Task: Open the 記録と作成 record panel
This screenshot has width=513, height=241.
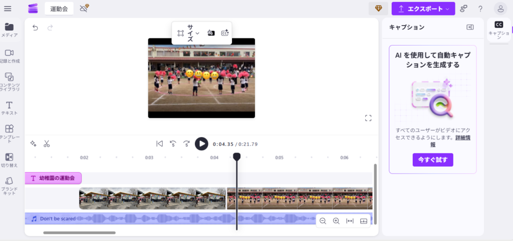Action: [9, 56]
